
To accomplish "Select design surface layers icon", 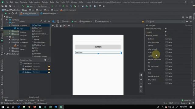I will pyautogui.click(x=53, y=21).
